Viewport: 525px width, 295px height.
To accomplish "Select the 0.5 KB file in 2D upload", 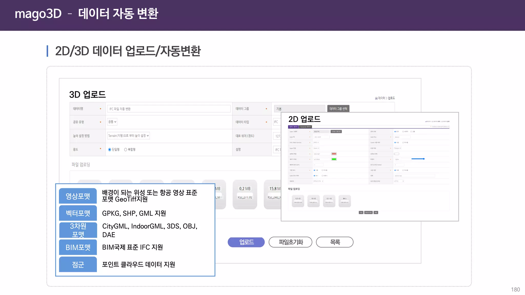I will [x=298, y=201].
